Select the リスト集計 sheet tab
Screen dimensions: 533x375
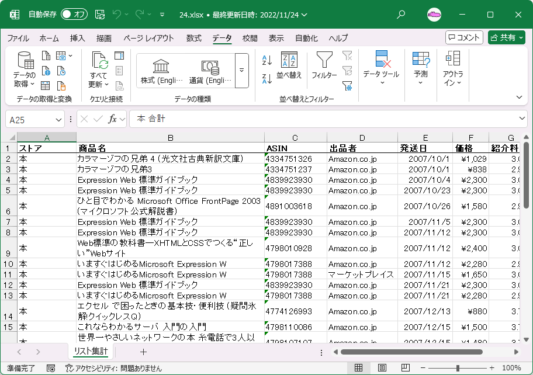91,351
